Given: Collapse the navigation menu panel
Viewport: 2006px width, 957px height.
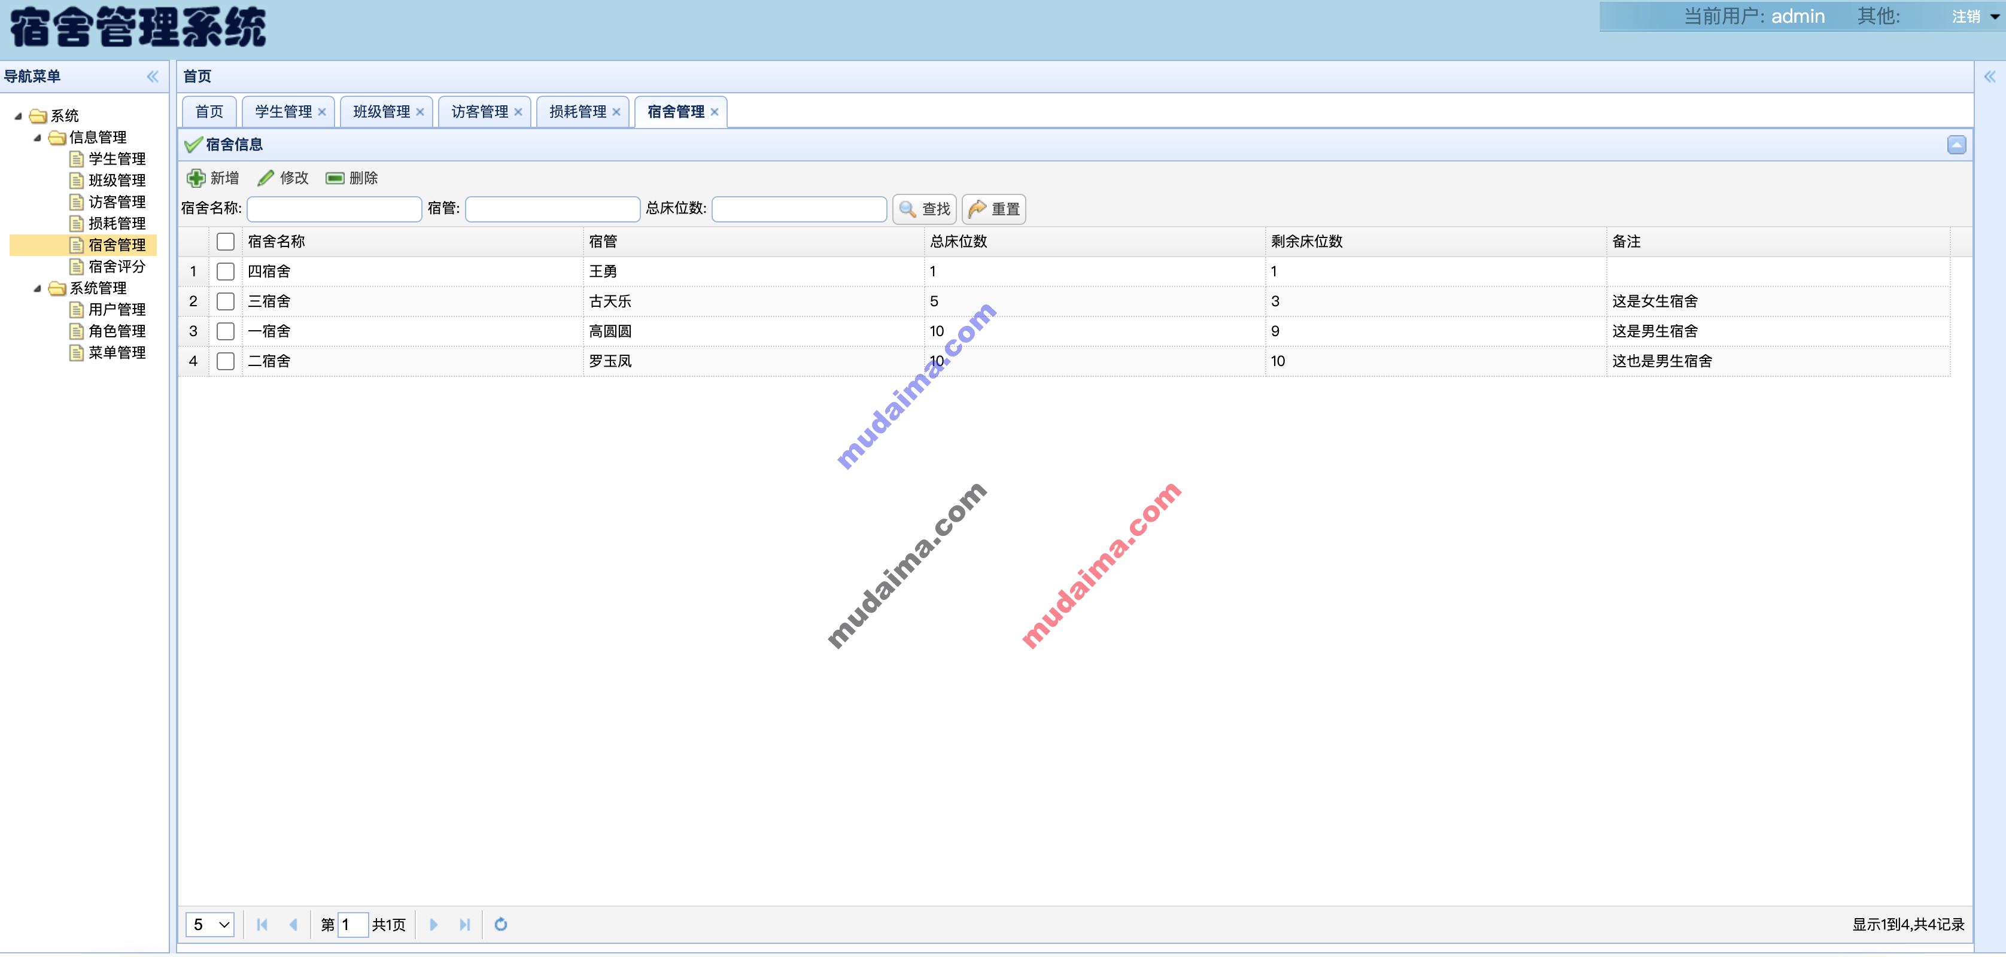Looking at the screenshot, I should [153, 76].
